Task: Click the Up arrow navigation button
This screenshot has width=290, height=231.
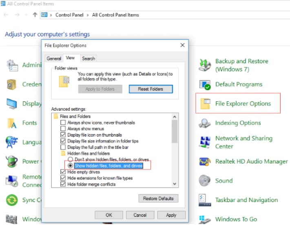Action: [x=35, y=15]
